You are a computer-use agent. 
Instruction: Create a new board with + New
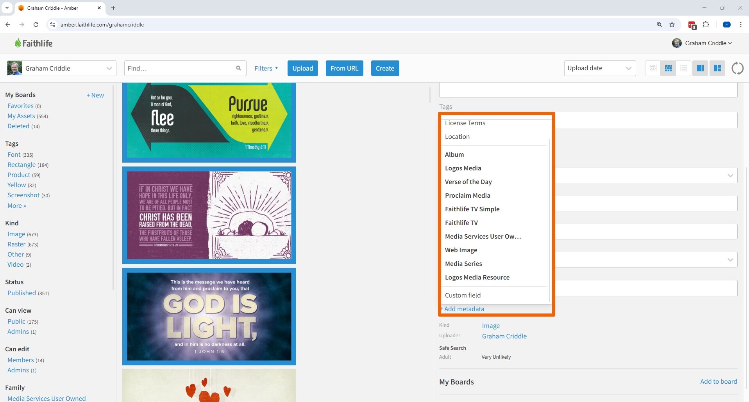95,95
